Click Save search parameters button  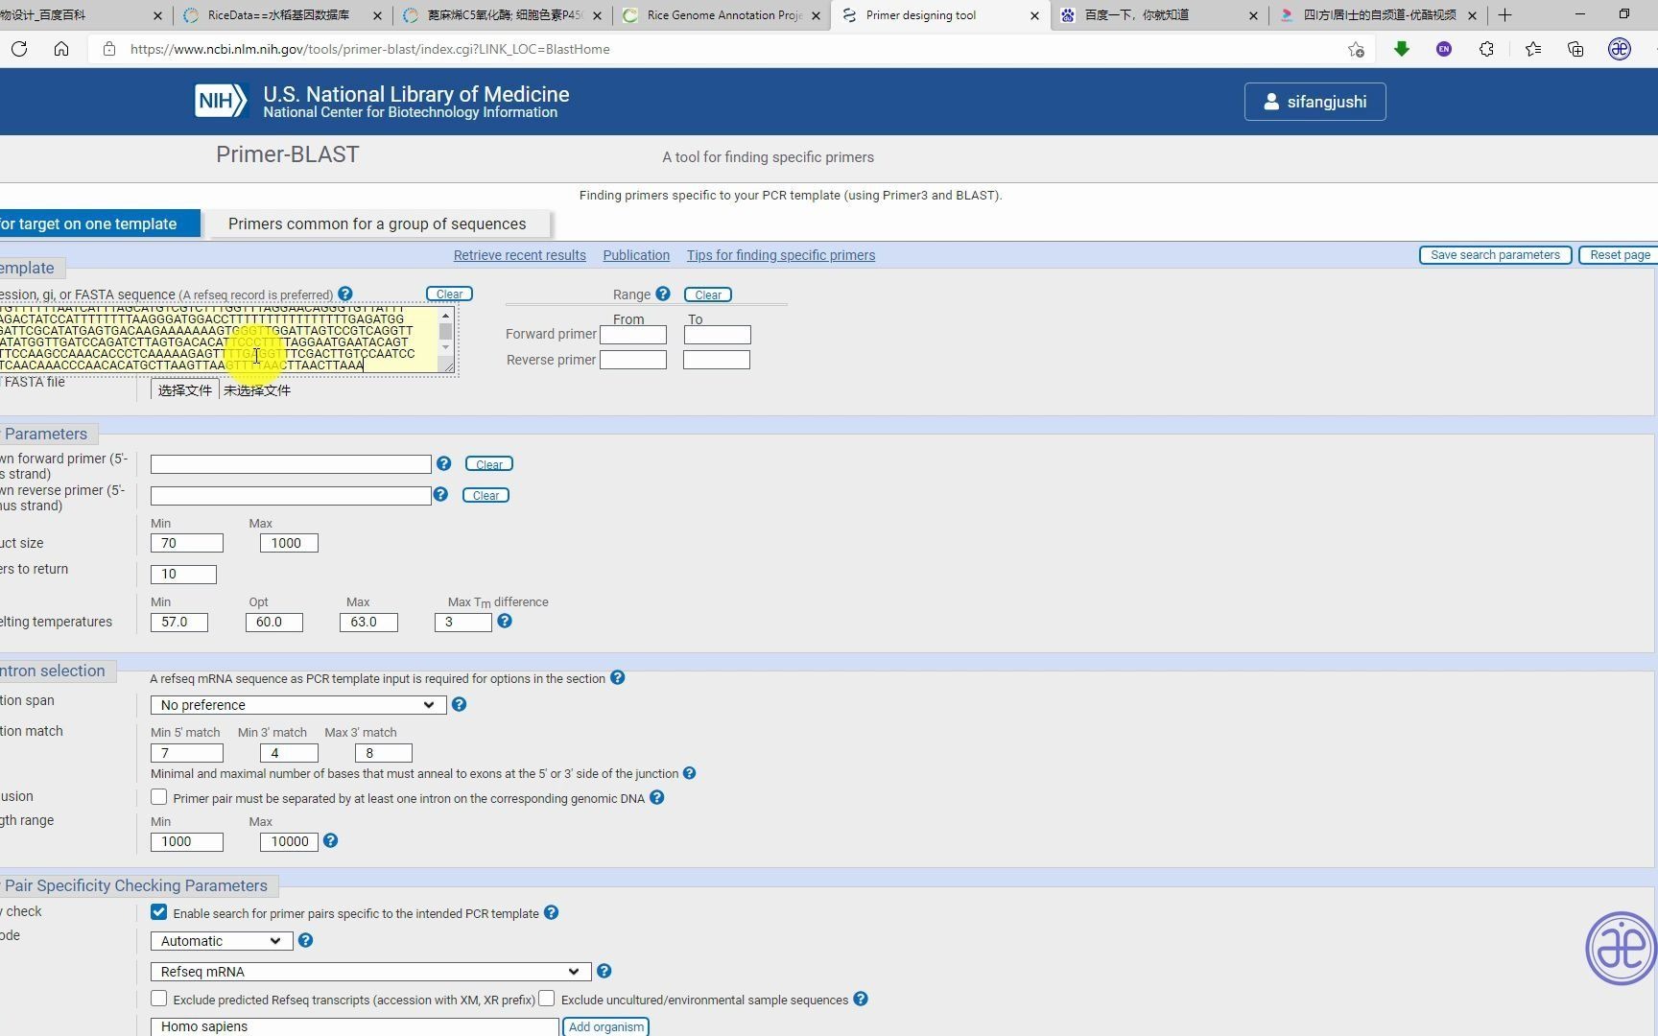1495,255
